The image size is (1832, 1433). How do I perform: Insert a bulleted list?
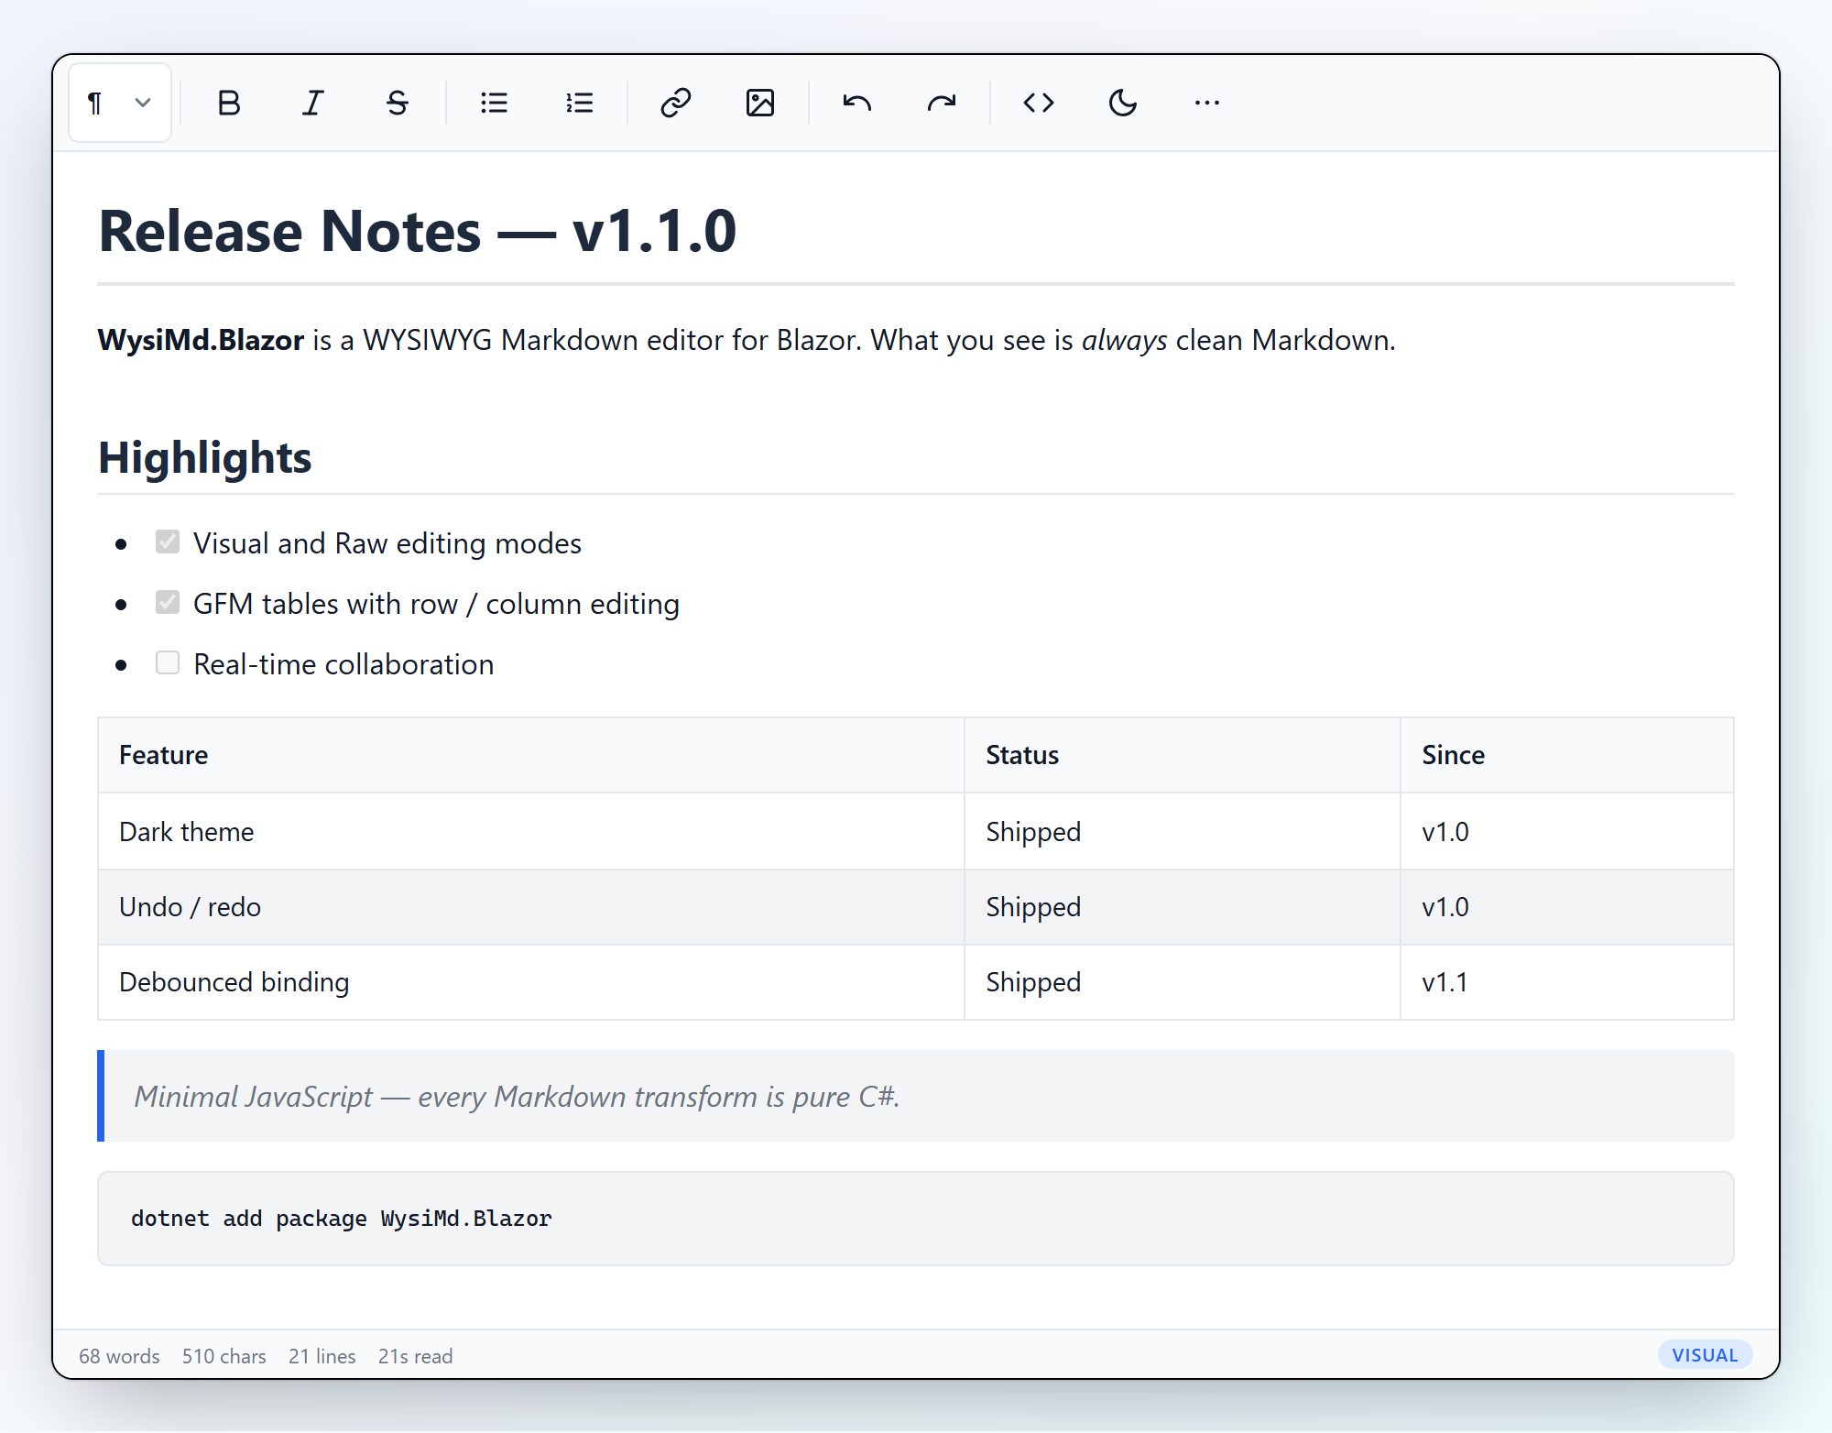(x=495, y=103)
